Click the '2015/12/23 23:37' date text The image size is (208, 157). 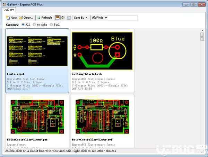(x=18, y=89)
